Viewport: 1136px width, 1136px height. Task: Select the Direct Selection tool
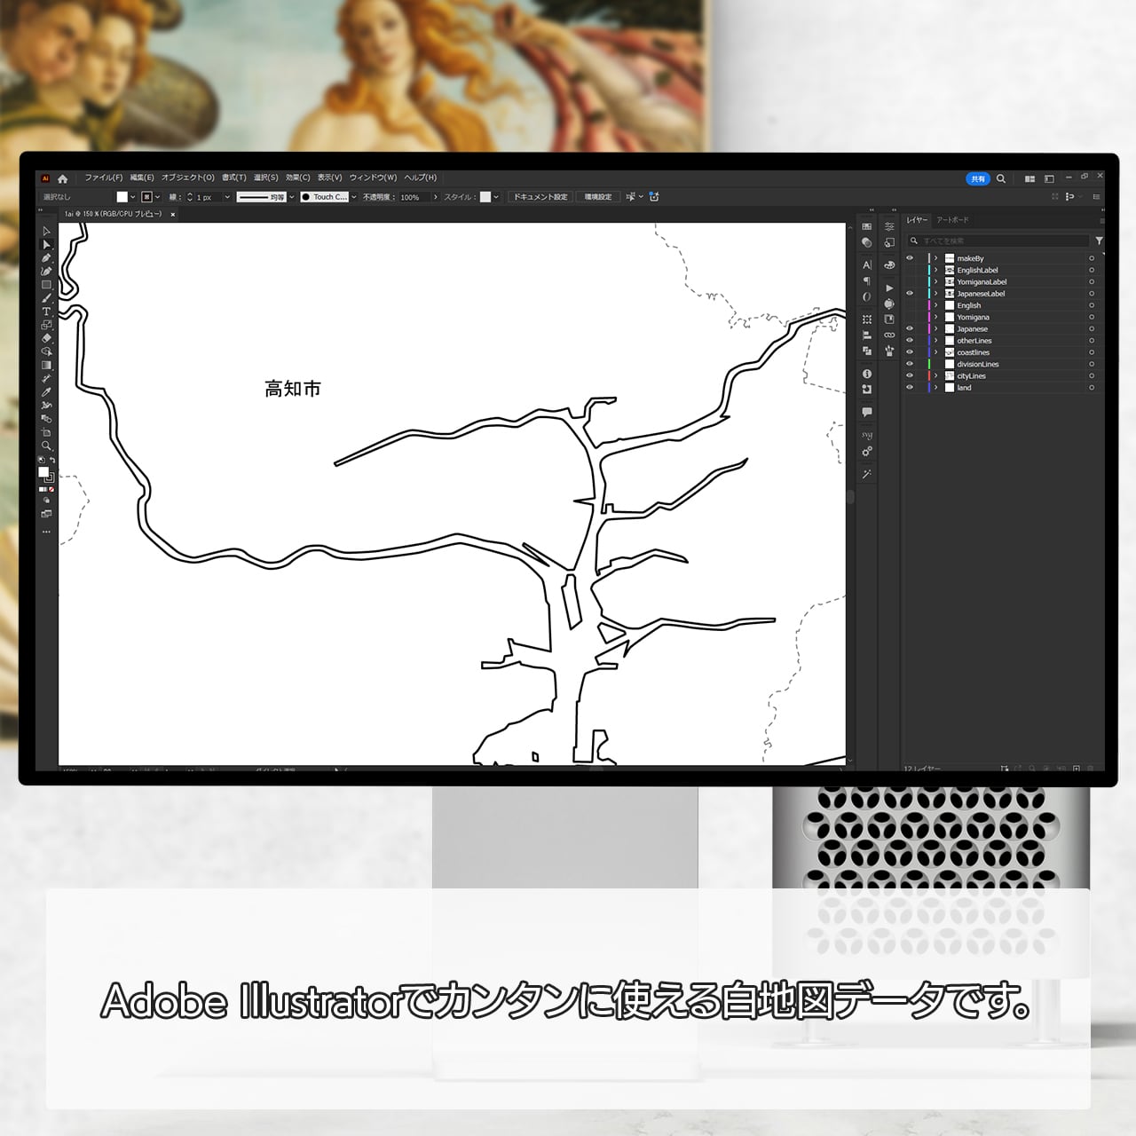pos(46,244)
